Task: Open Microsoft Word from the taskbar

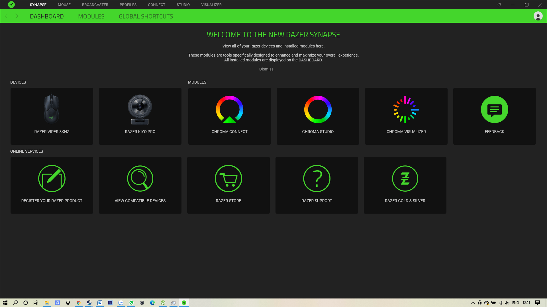Action: pyautogui.click(x=100, y=303)
